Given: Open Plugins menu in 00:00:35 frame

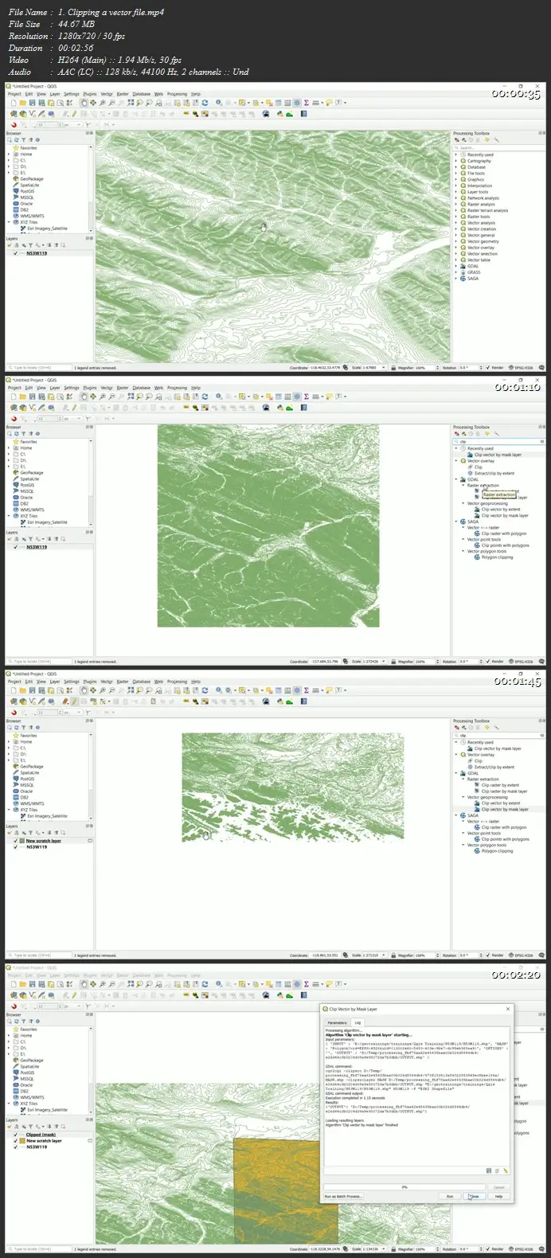Looking at the screenshot, I should pos(90,94).
